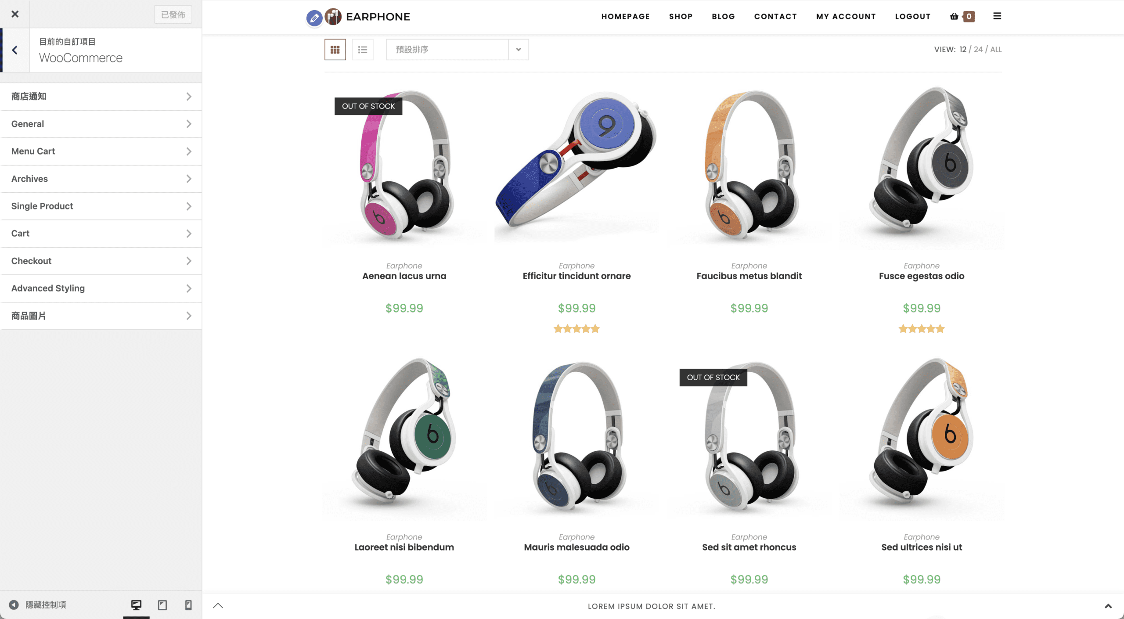Open the shopping cart basket icon

click(954, 16)
